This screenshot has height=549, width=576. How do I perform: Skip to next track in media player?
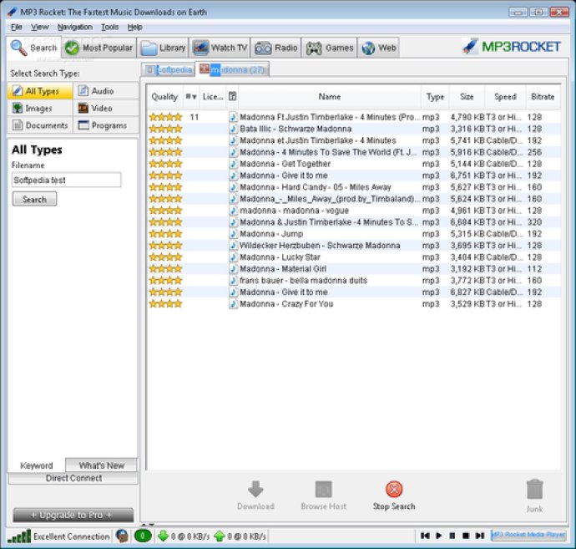coord(480,536)
